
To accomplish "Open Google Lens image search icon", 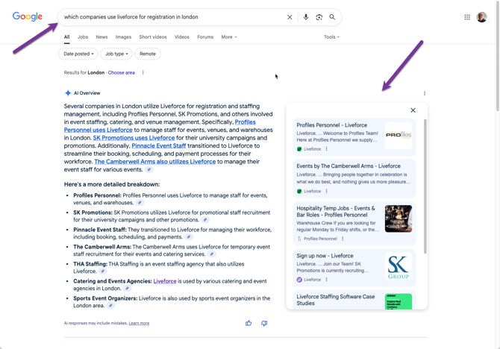I will click(319, 17).
